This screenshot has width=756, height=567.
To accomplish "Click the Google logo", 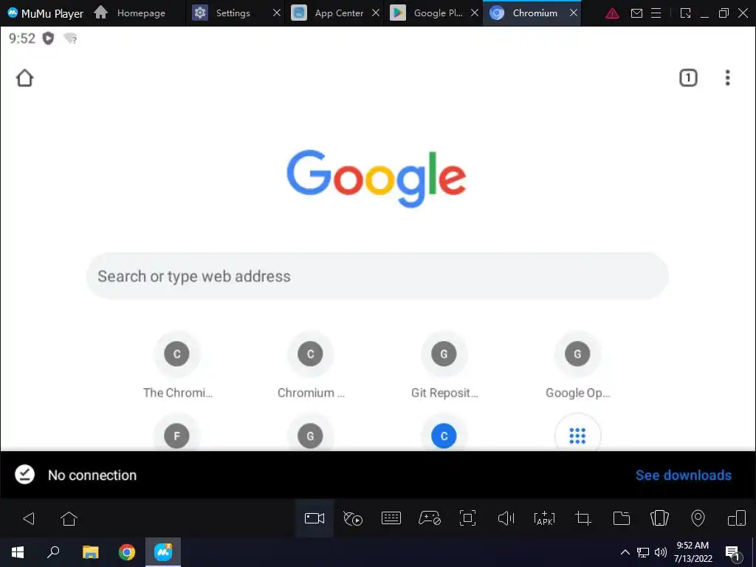I will [x=377, y=179].
